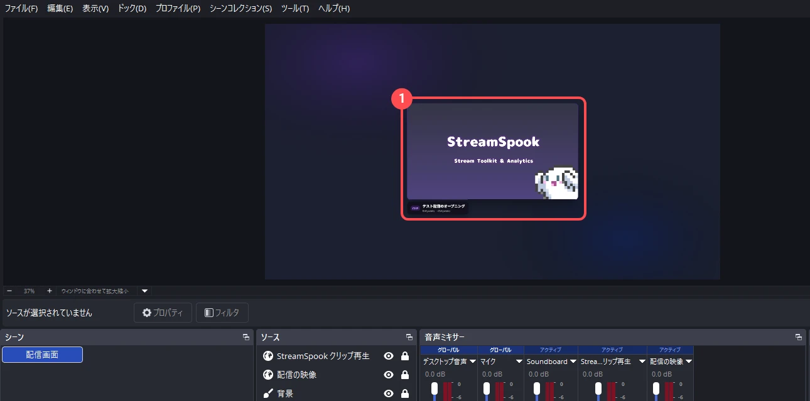Click the StreamSpook clip in preview
Viewport: 810px width, 401px height.
pyautogui.click(x=492, y=151)
